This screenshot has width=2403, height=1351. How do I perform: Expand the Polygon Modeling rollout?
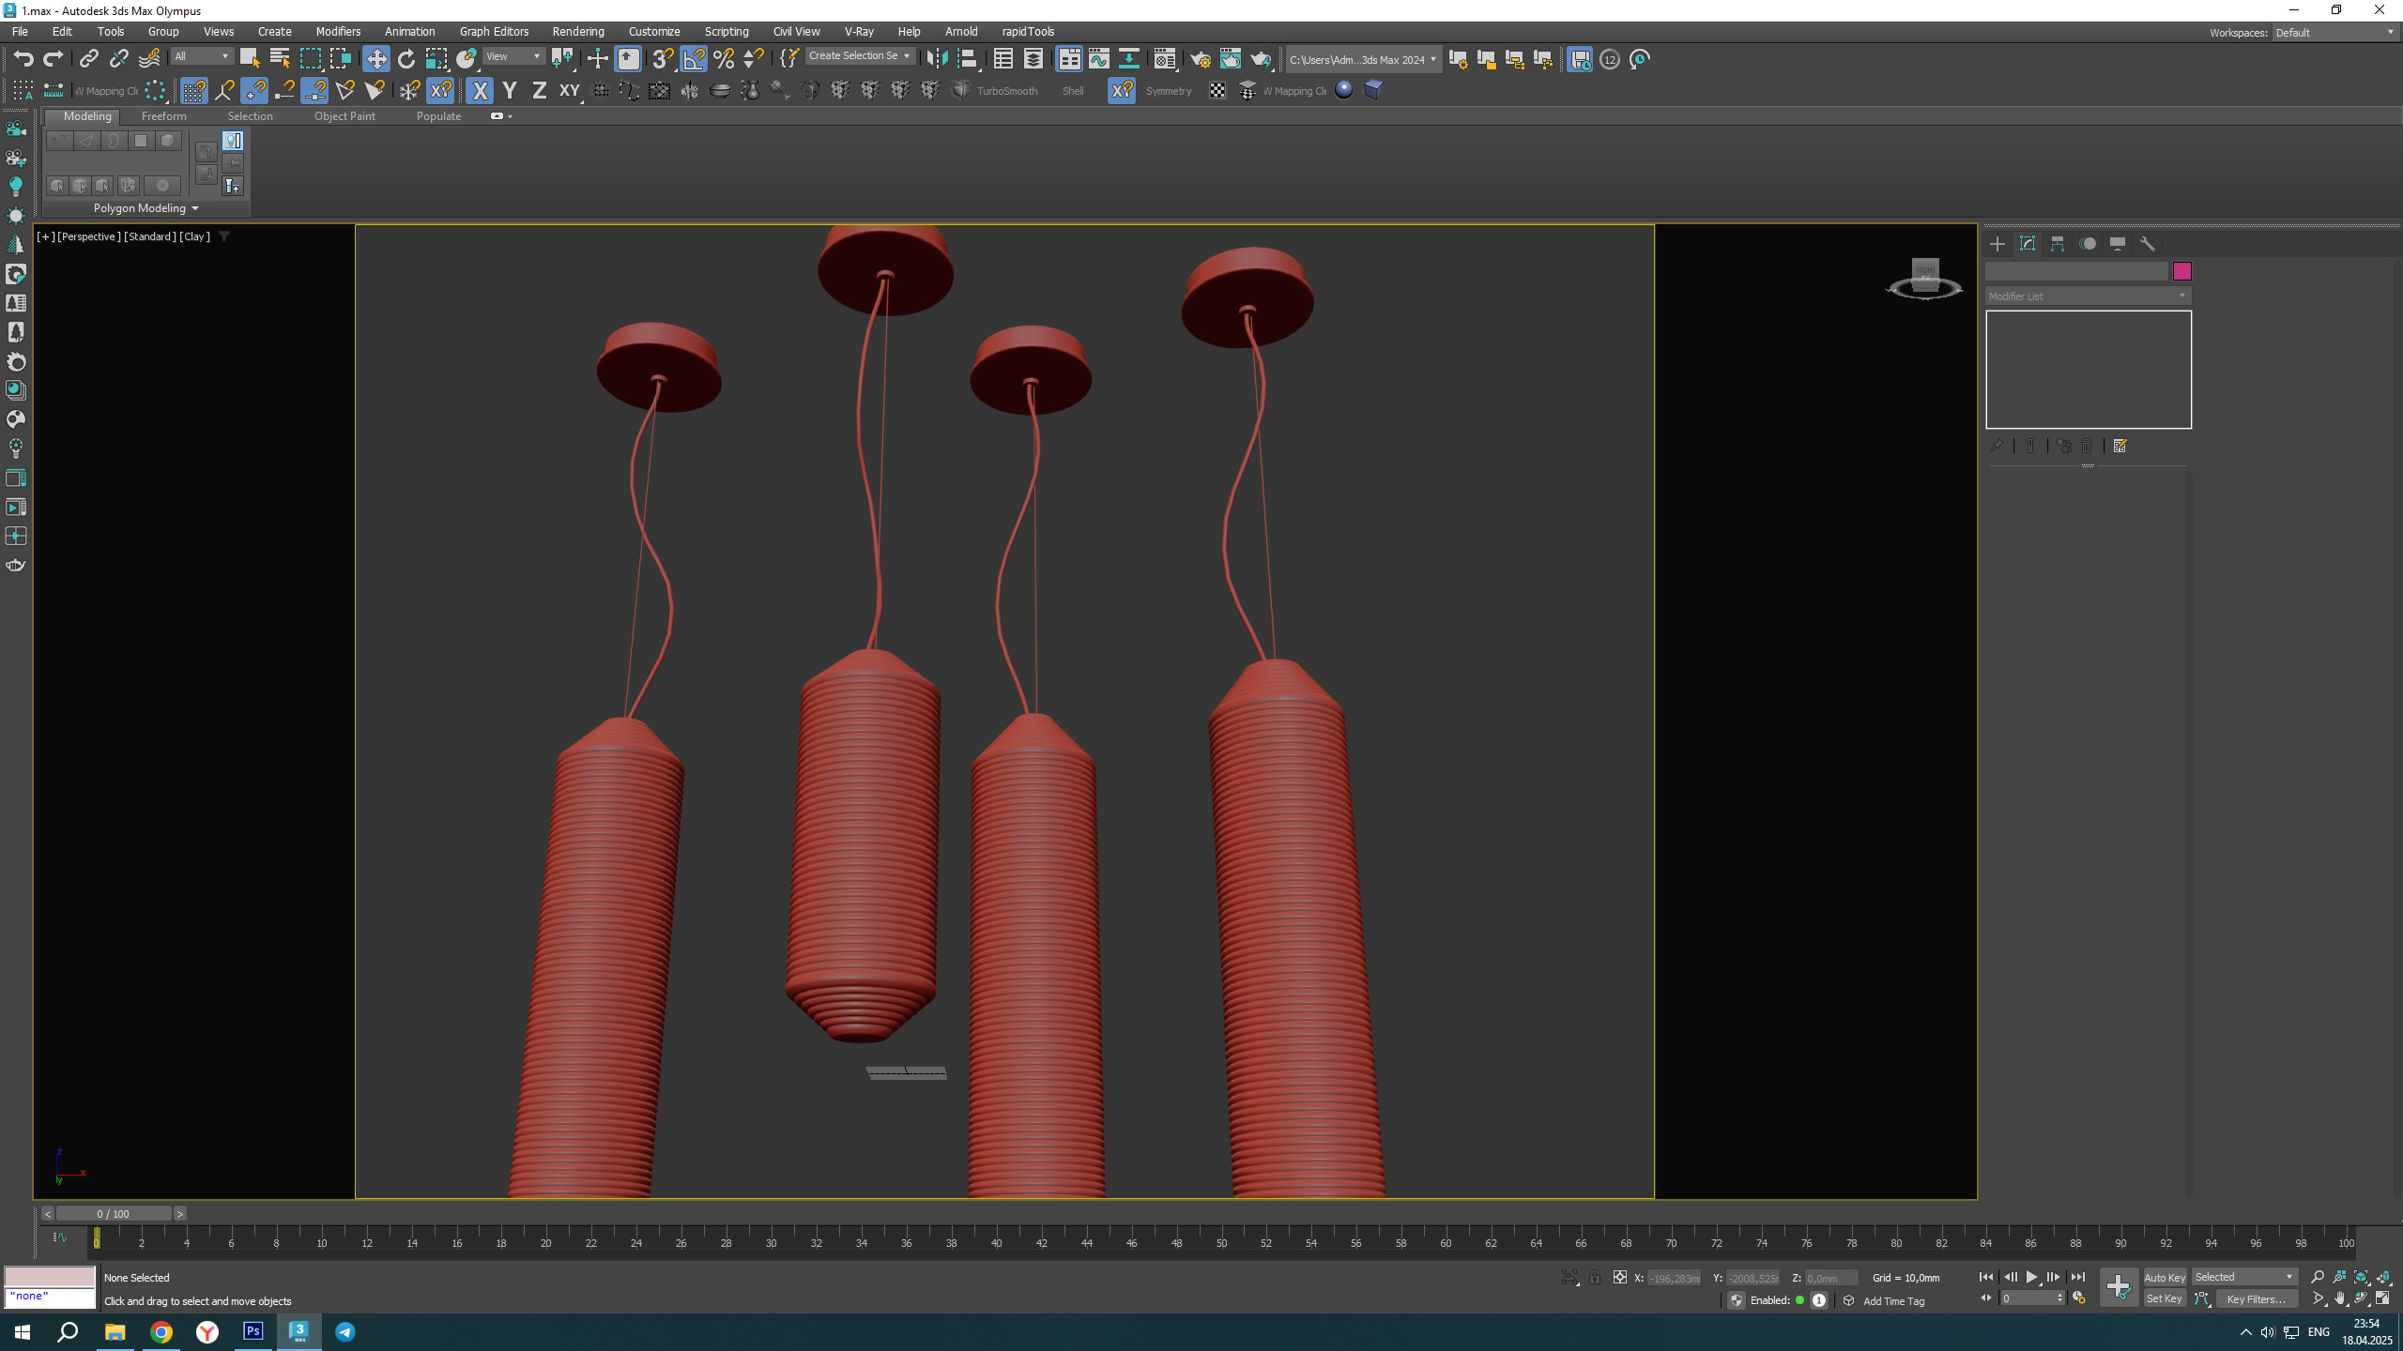click(145, 208)
